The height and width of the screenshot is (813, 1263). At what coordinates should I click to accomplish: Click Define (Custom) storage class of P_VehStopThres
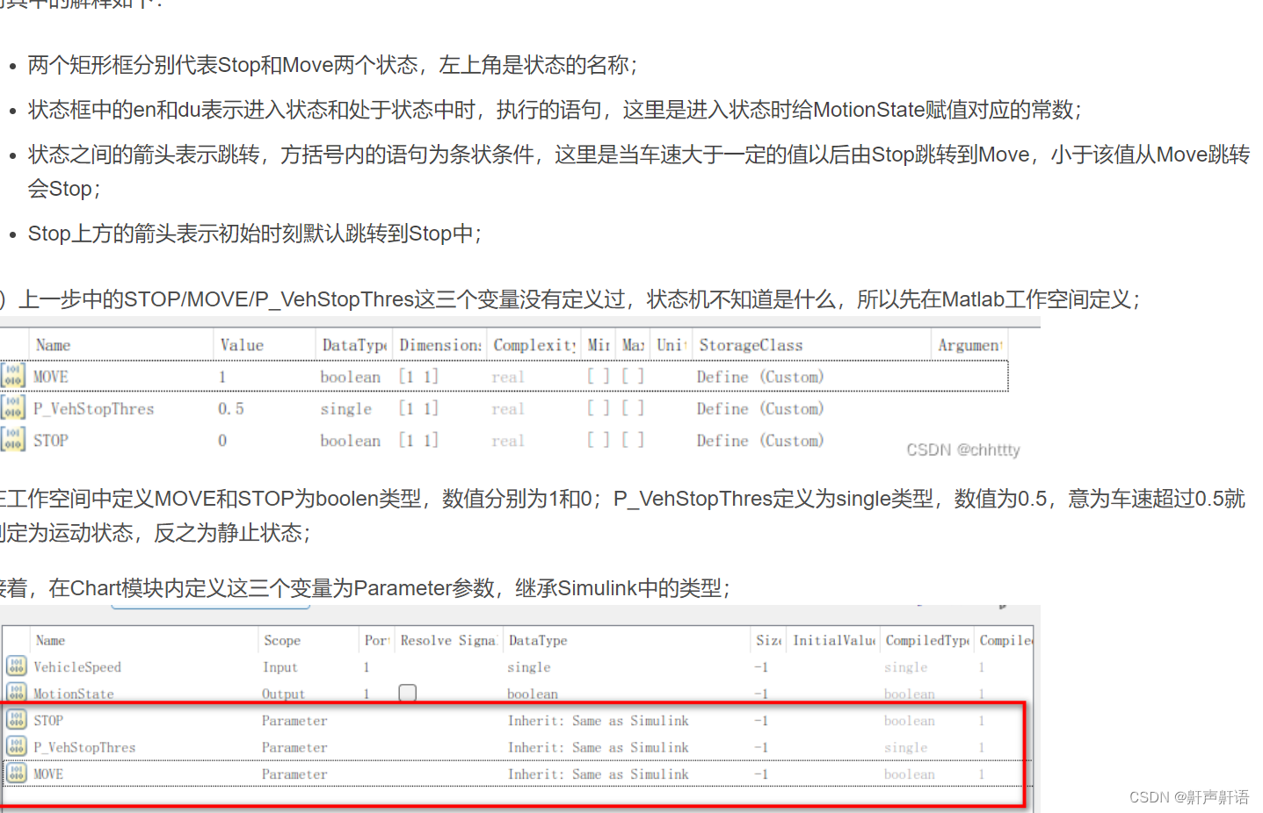click(x=760, y=408)
